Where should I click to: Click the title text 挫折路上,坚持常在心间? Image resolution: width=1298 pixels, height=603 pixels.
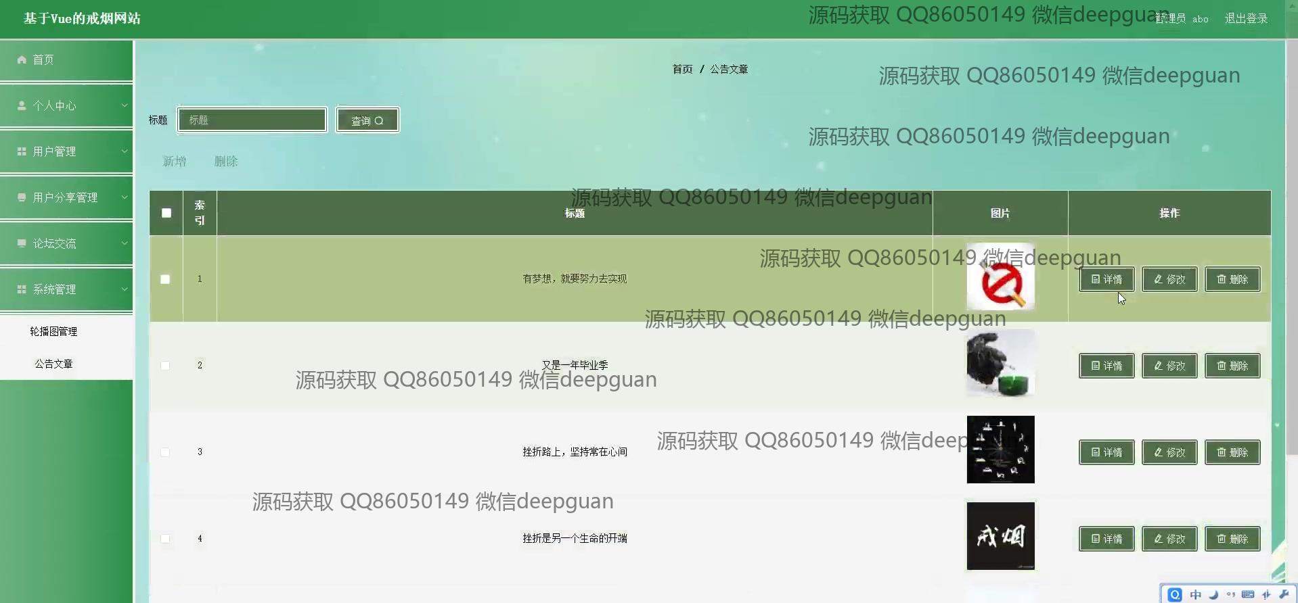click(x=575, y=452)
